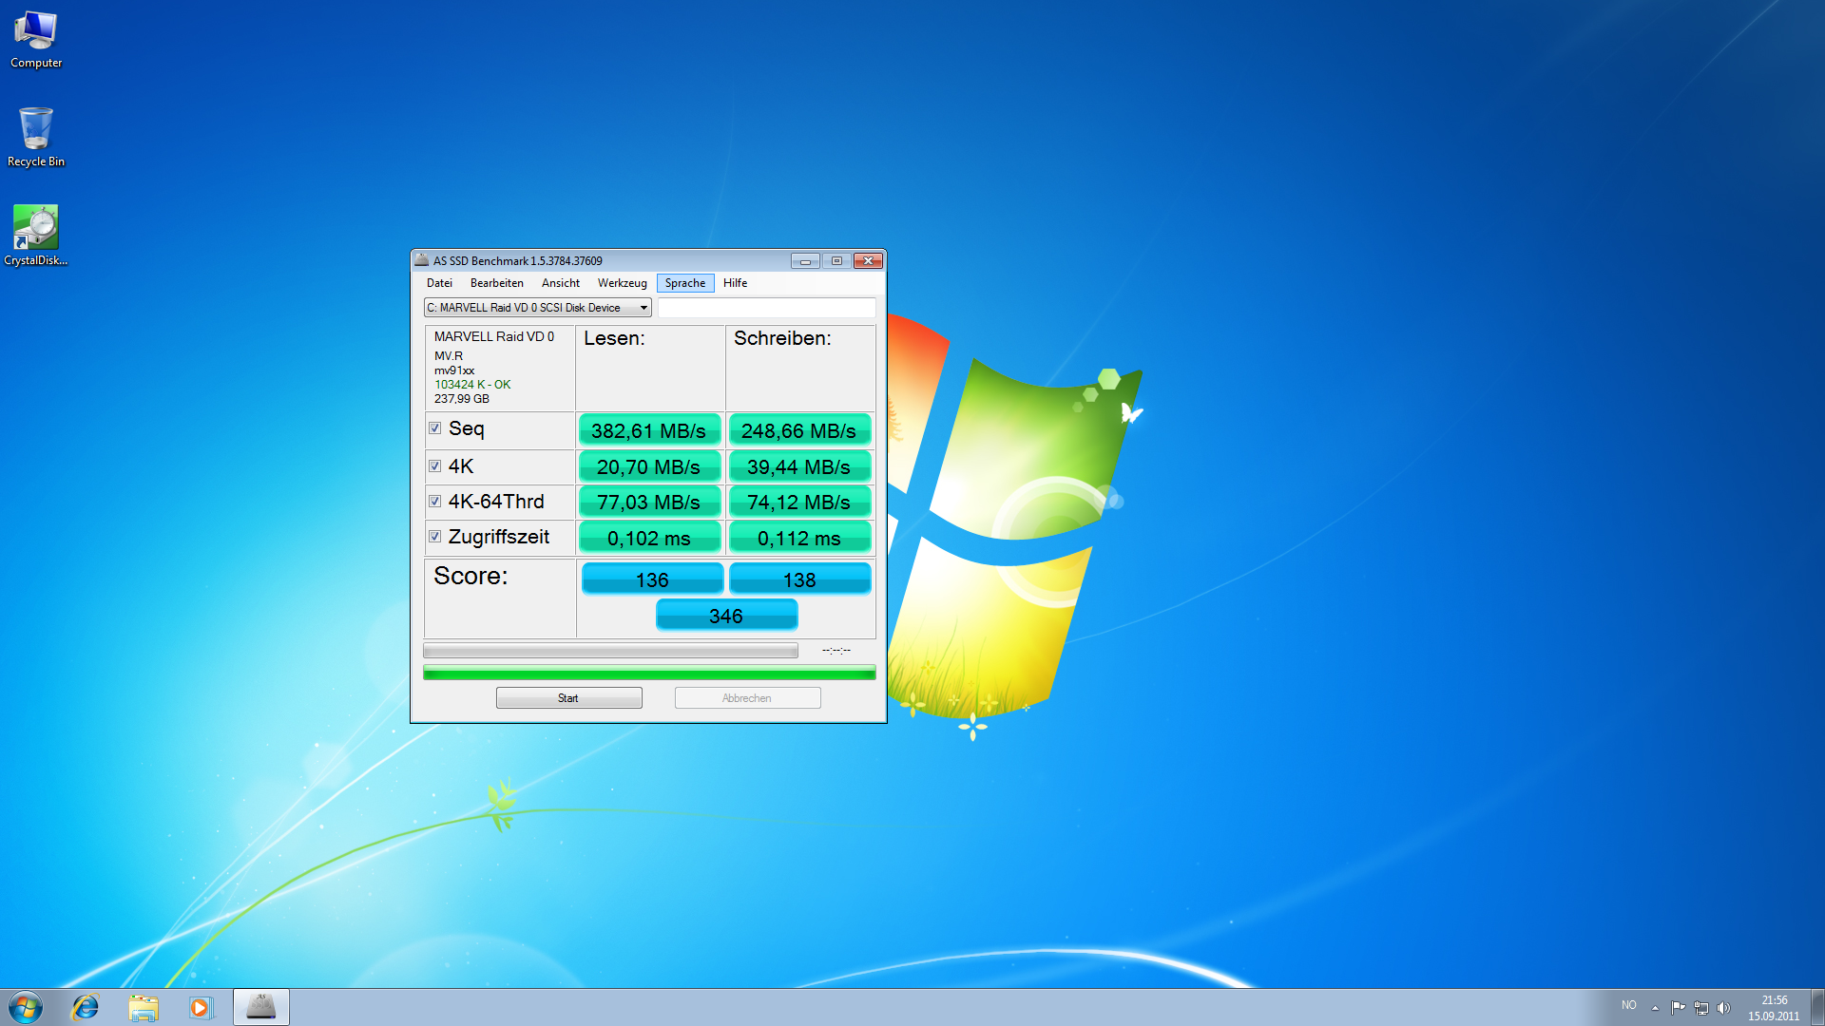Uncheck the 4K-64Thrd test checkbox
The height and width of the screenshot is (1026, 1825).
(435, 502)
